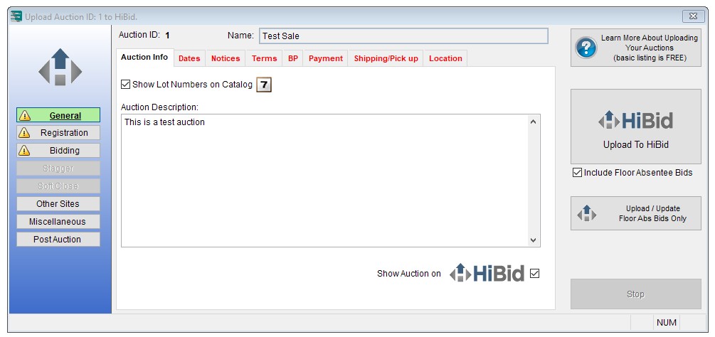This screenshot has height=337, width=715.
Task: Click the description scrollbar up arrow
Action: click(534, 121)
